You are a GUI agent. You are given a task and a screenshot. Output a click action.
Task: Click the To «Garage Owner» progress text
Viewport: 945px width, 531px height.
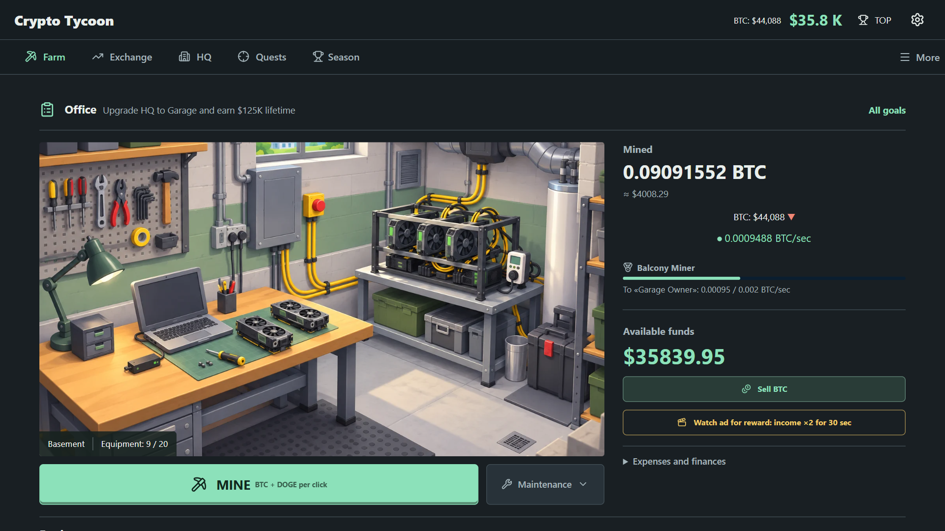706,290
